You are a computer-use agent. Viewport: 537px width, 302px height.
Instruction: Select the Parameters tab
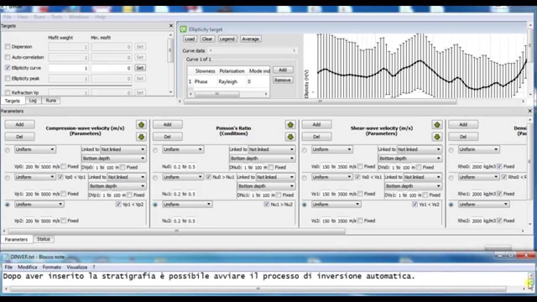pos(16,240)
